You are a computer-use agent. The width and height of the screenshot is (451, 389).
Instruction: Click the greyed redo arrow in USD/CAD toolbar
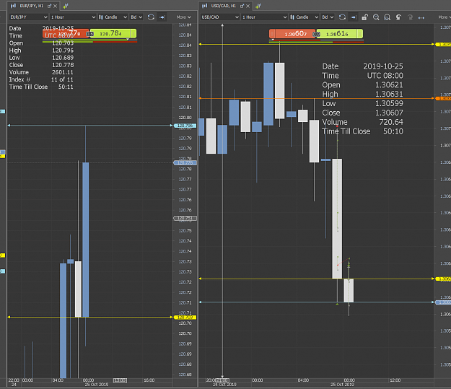tap(410, 17)
